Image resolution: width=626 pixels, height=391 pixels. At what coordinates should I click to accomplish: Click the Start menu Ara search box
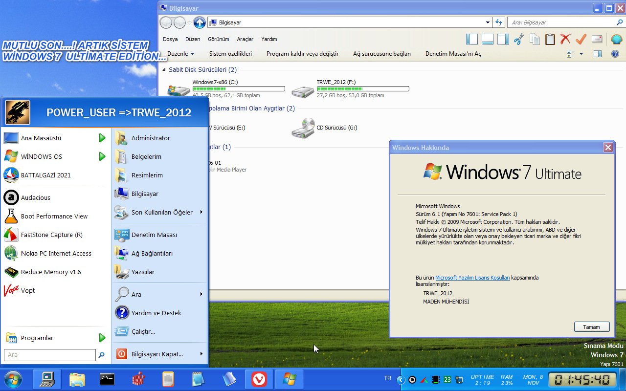click(x=50, y=355)
